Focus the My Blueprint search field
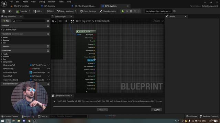220x123 pixels. coord(29,21)
